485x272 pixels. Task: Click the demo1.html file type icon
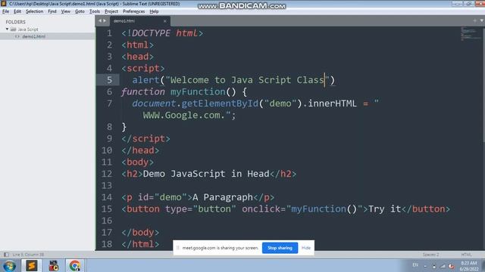pos(17,36)
